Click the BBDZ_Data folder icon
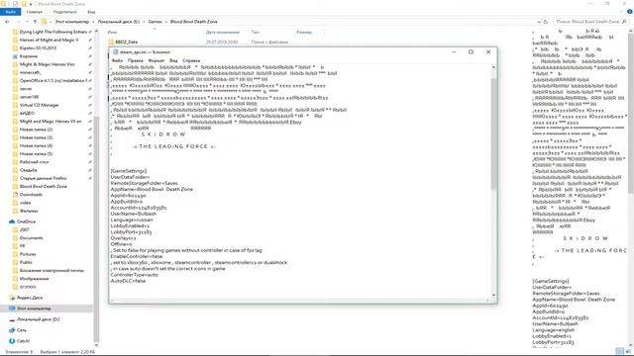Image resolution: width=634 pixels, height=356 pixels. [111, 42]
